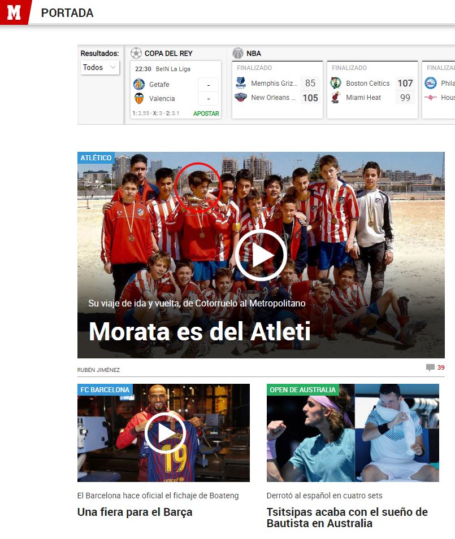Click the 22:30 BeIN La Liga kickoff info

click(x=162, y=69)
